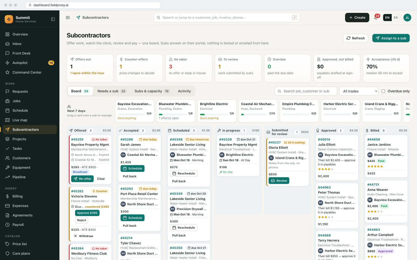Open Live map in the sidebar
This screenshot has width=417, height=260.
30,120
